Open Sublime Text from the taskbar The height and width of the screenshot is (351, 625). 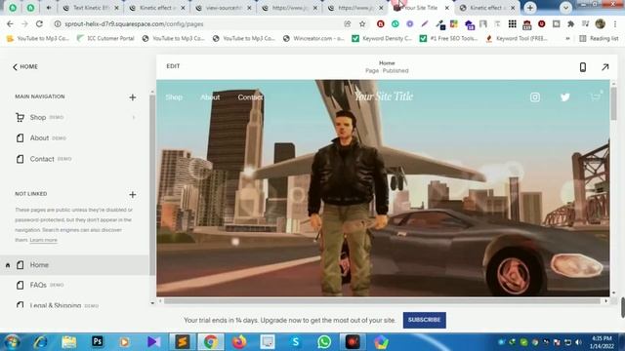[x=182, y=341]
